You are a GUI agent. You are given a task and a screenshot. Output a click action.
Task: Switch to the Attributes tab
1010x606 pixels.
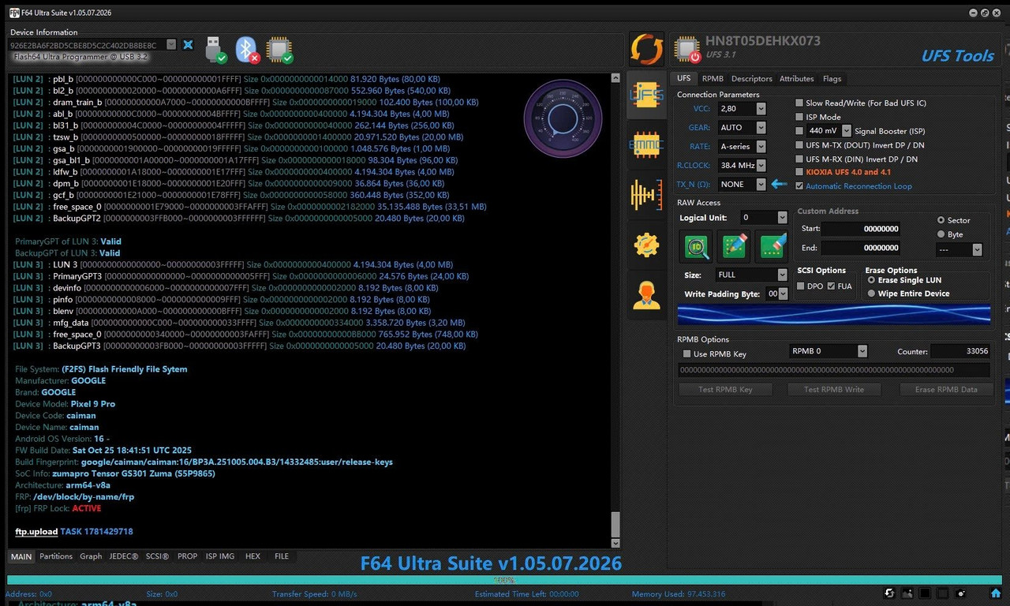[797, 79]
